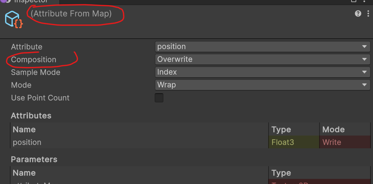Image resolution: width=373 pixels, height=184 pixels.
Task: Switch to the Inspector tab
Action: tap(31, 1)
